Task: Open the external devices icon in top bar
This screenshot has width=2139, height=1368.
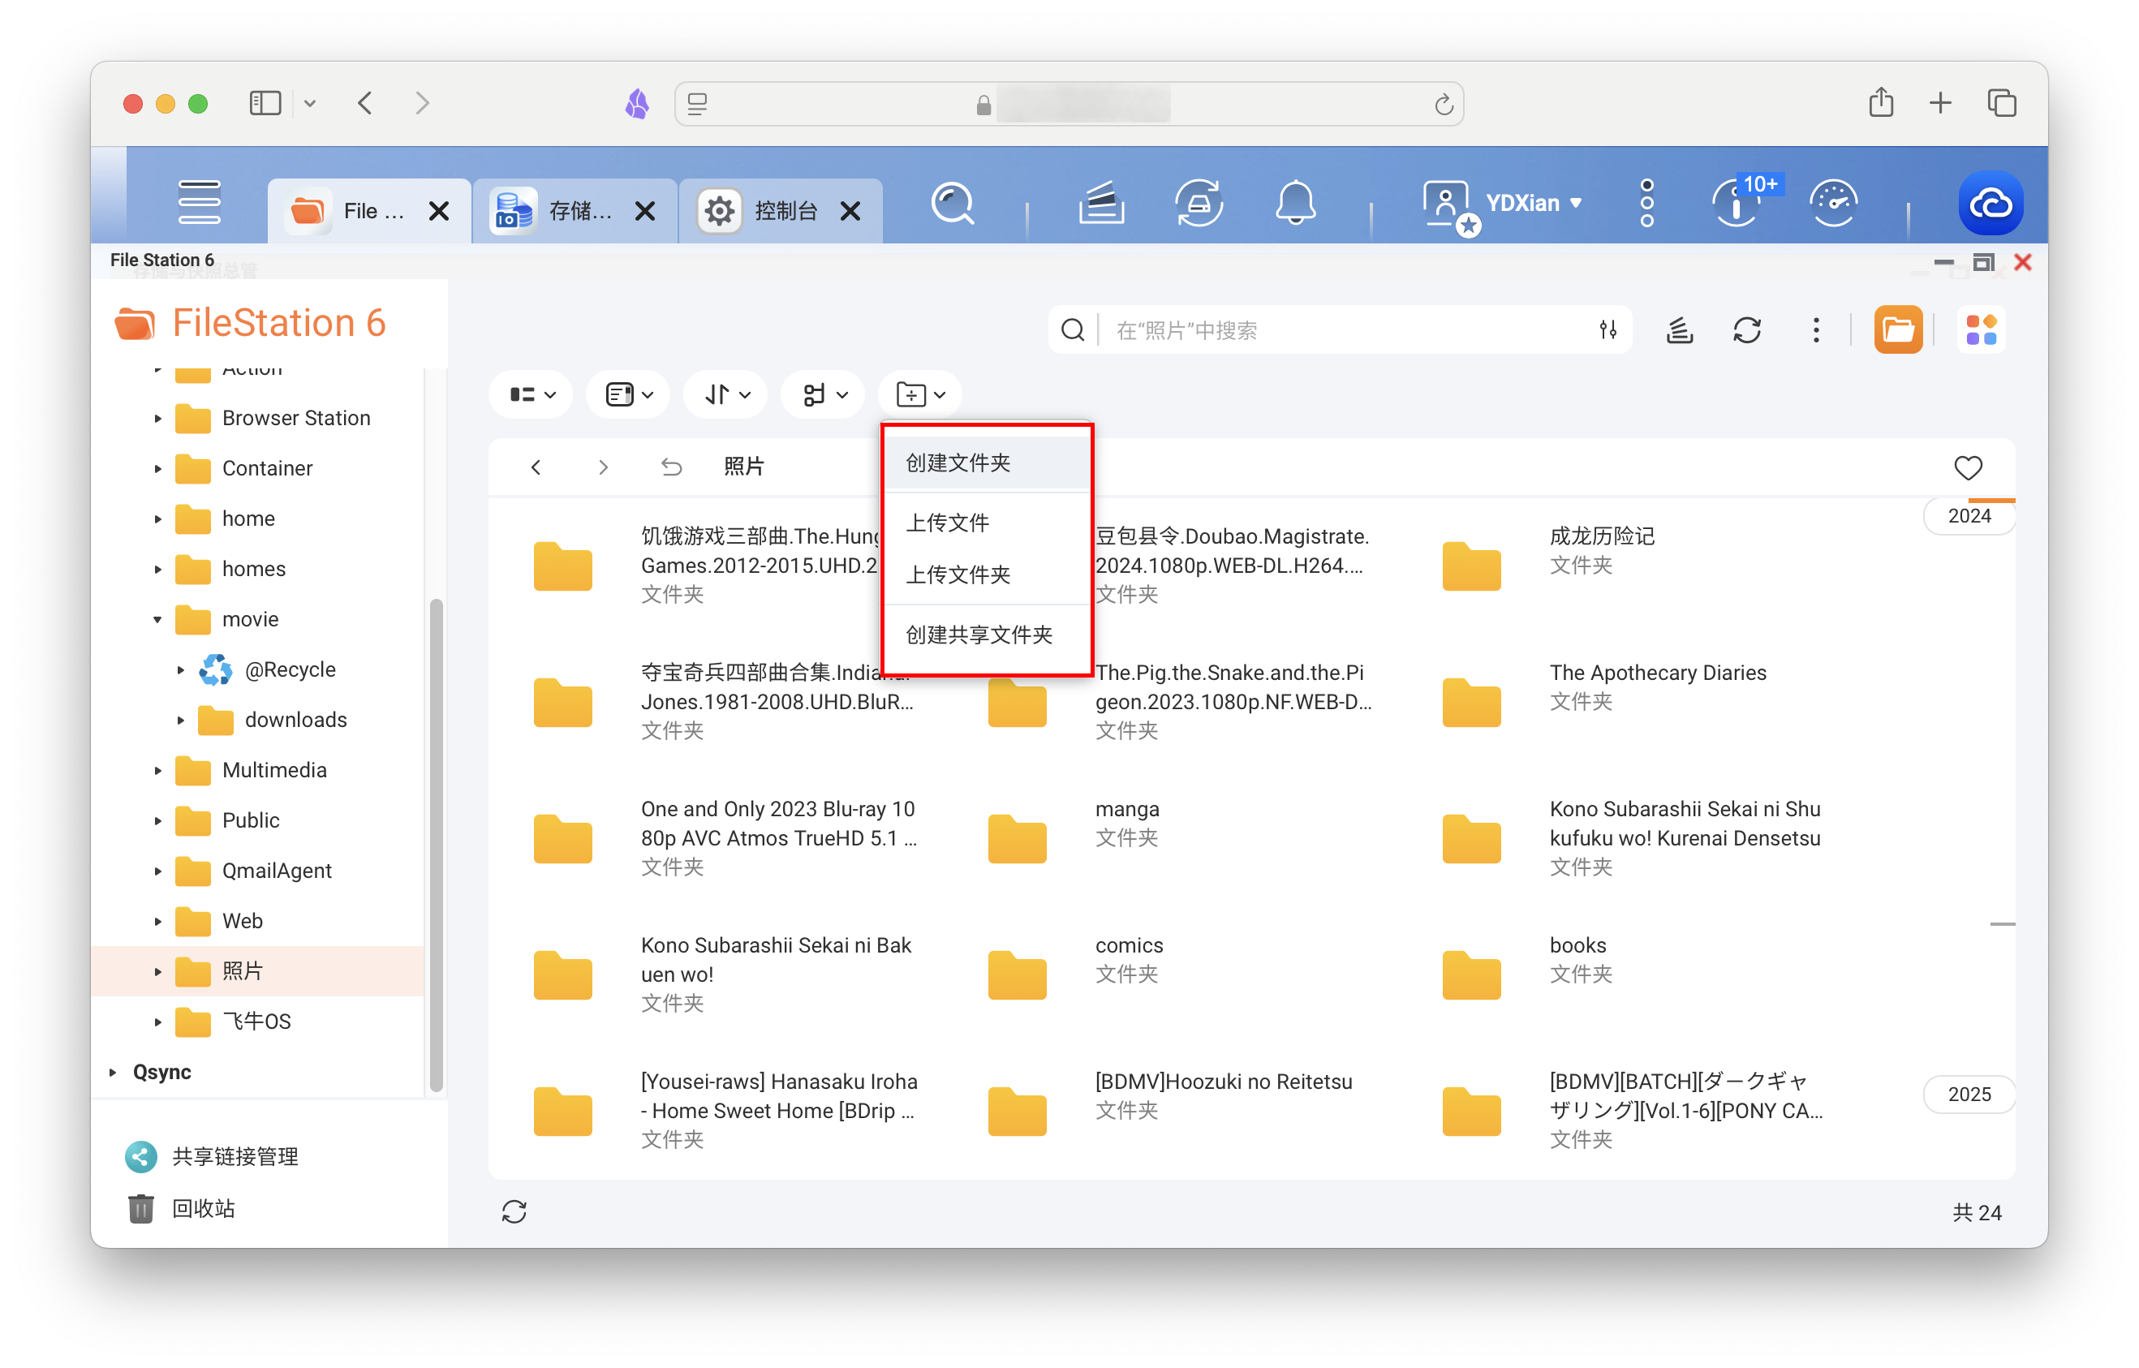Action: [x=1199, y=204]
